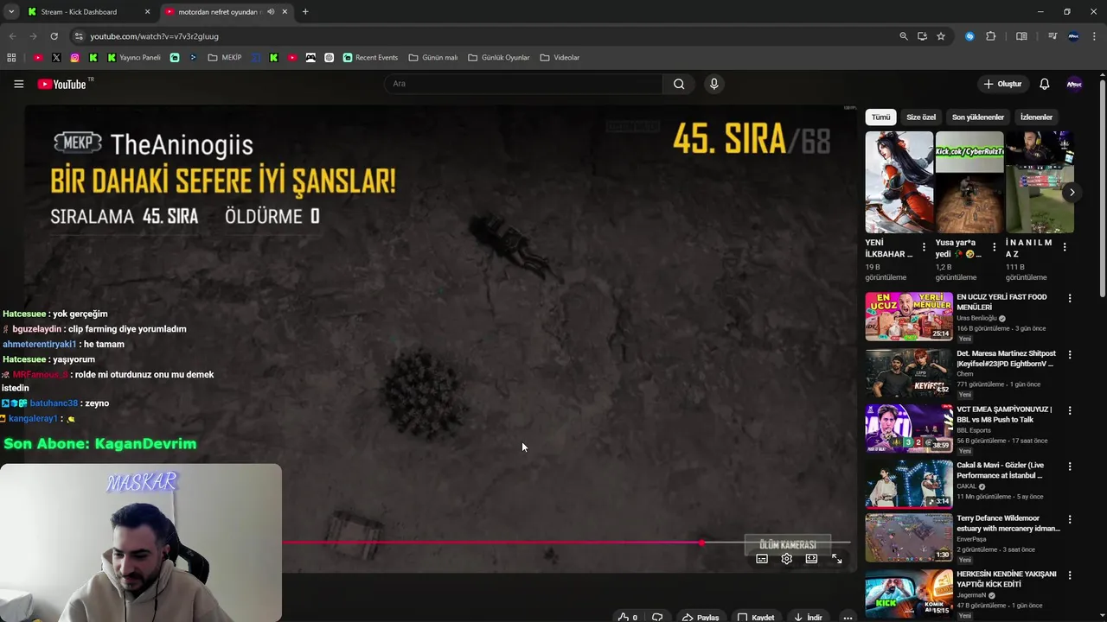Open a new browser tab
The image size is (1107, 622).
[x=305, y=12]
